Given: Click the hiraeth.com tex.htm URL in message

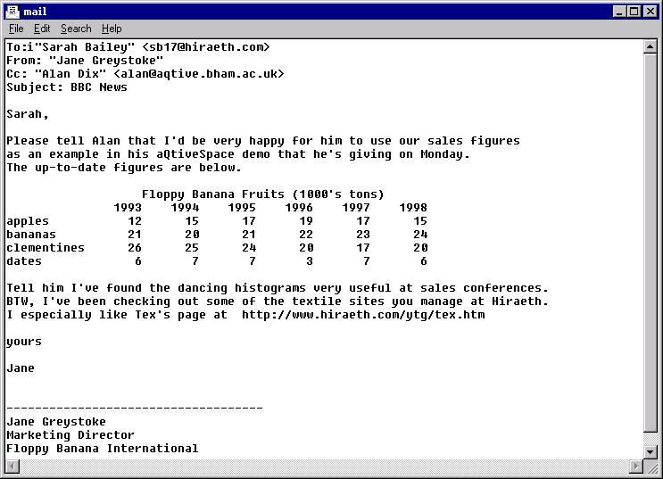Looking at the screenshot, I should [363, 315].
